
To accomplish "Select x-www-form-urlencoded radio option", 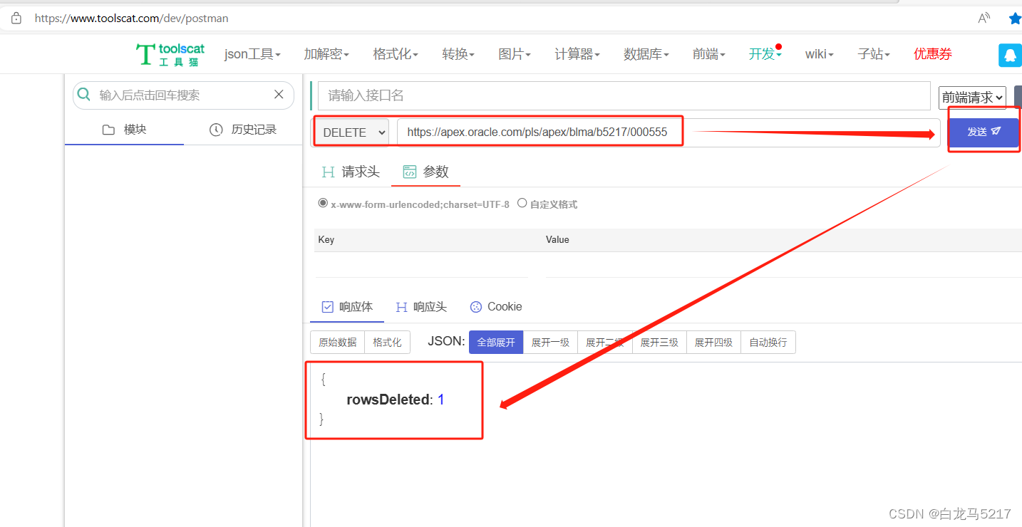I will tap(323, 203).
